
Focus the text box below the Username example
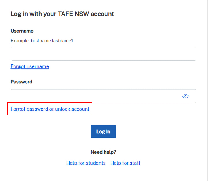103,54
